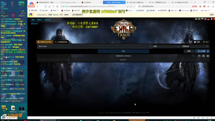Switch to the first browser tab
215x121 pixels.
tap(46, 2)
